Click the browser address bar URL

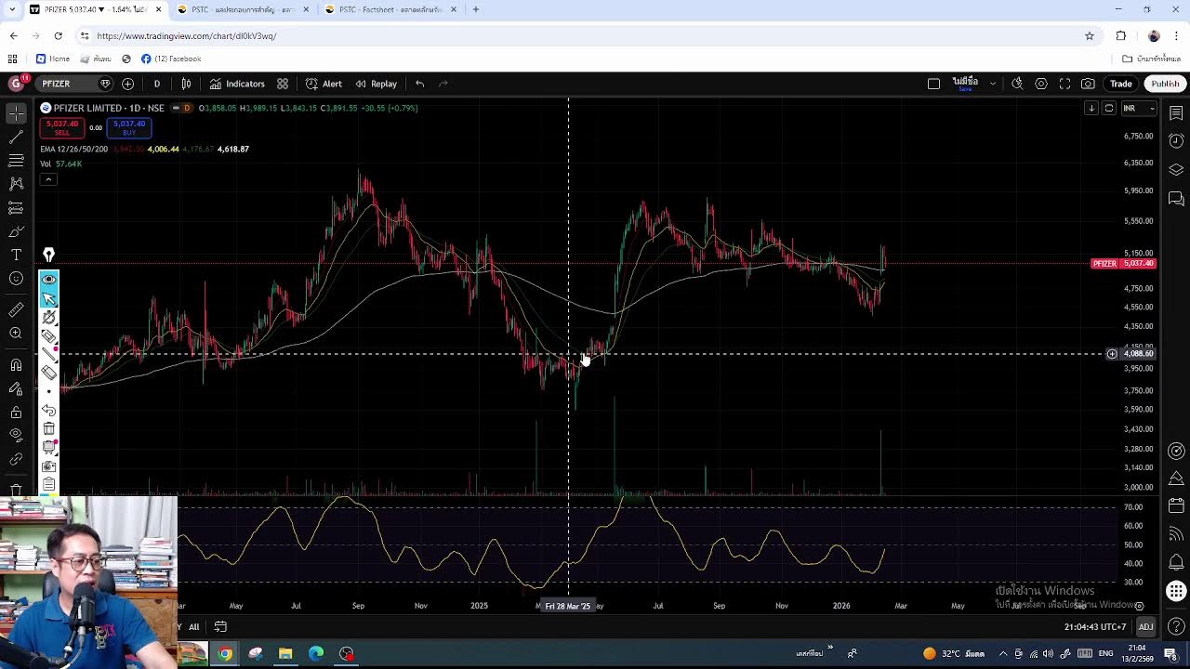click(x=187, y=35)
